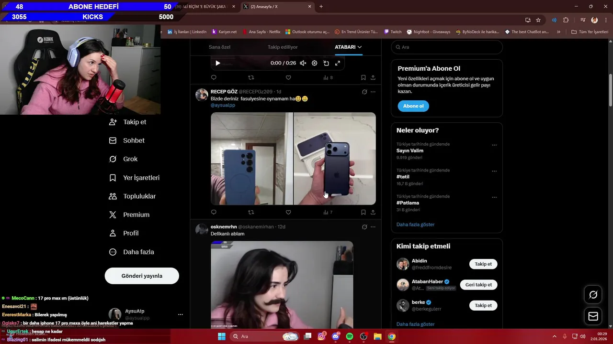This screenshot has width=613, height=344.
Task: Toggle picture-in-picture on the video player
Action: pos(326,63)
